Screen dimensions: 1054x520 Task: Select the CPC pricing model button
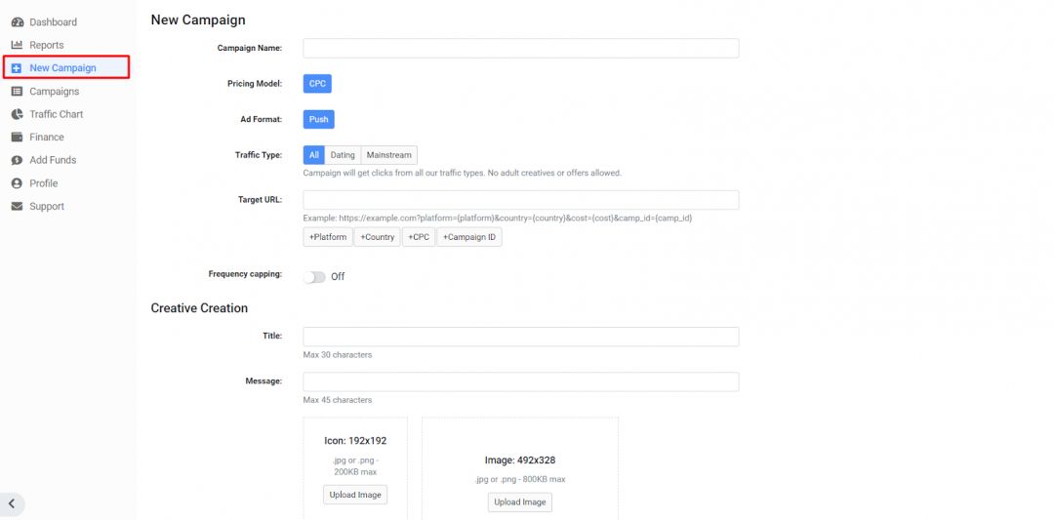[317, 84]
